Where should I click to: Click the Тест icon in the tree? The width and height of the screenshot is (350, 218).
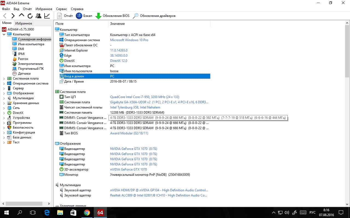[9, 142]
